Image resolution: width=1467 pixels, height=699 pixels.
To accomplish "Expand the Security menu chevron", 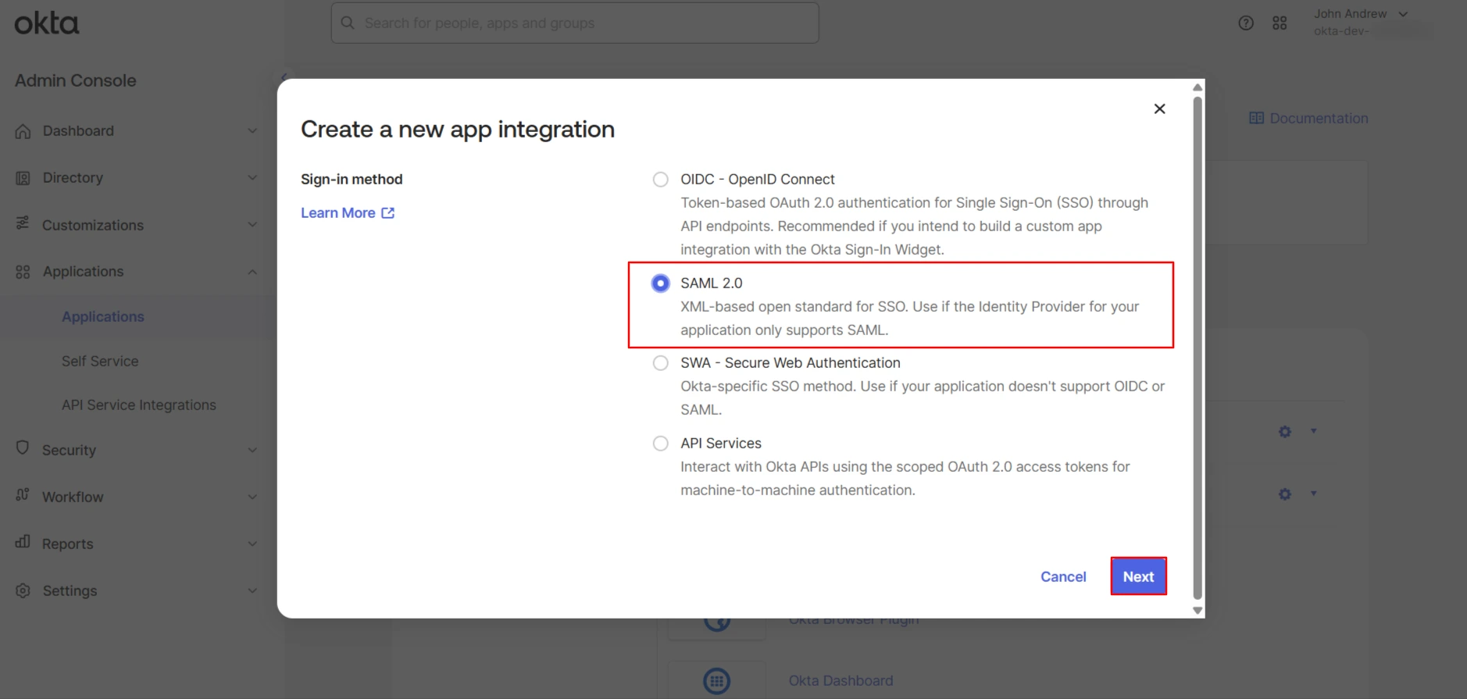I will point(252,450).
